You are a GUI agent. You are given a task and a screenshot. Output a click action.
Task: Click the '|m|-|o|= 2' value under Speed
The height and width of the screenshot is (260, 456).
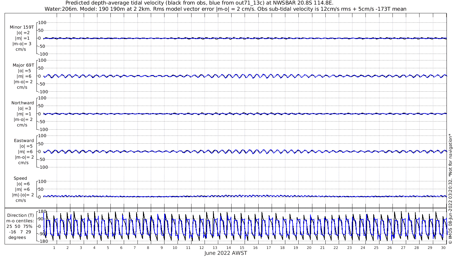tap(23, 195)
